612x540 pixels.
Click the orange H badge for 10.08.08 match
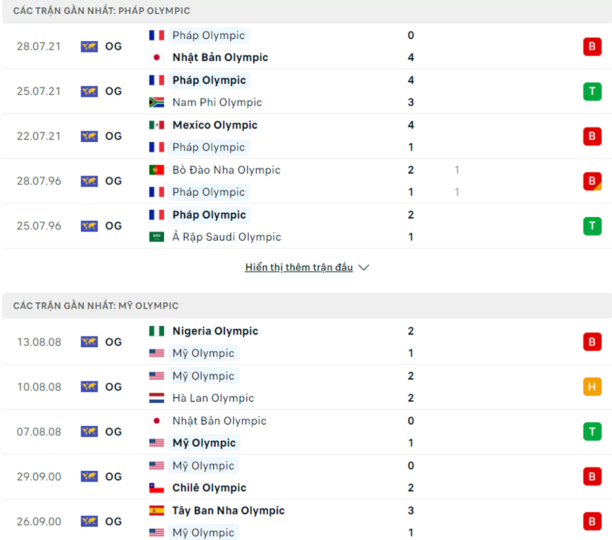pyautogui.click(x=592, y=387)
